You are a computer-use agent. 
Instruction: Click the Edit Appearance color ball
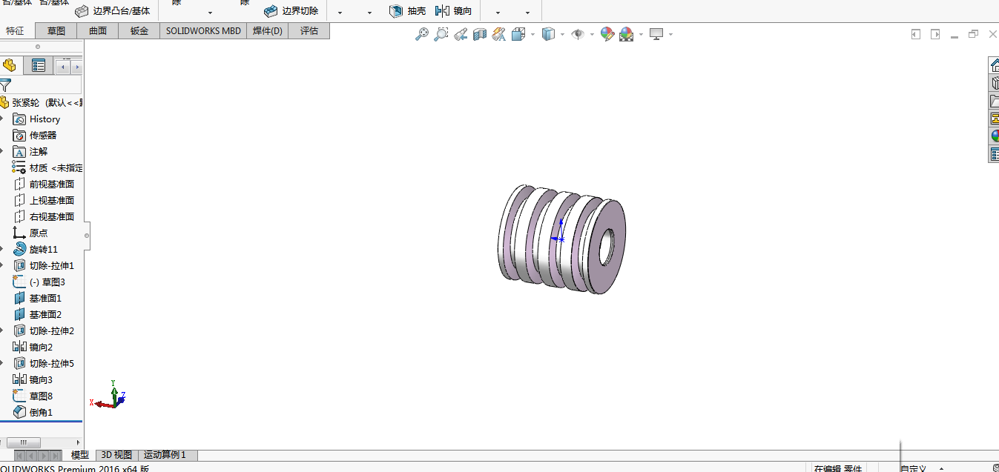607,34
